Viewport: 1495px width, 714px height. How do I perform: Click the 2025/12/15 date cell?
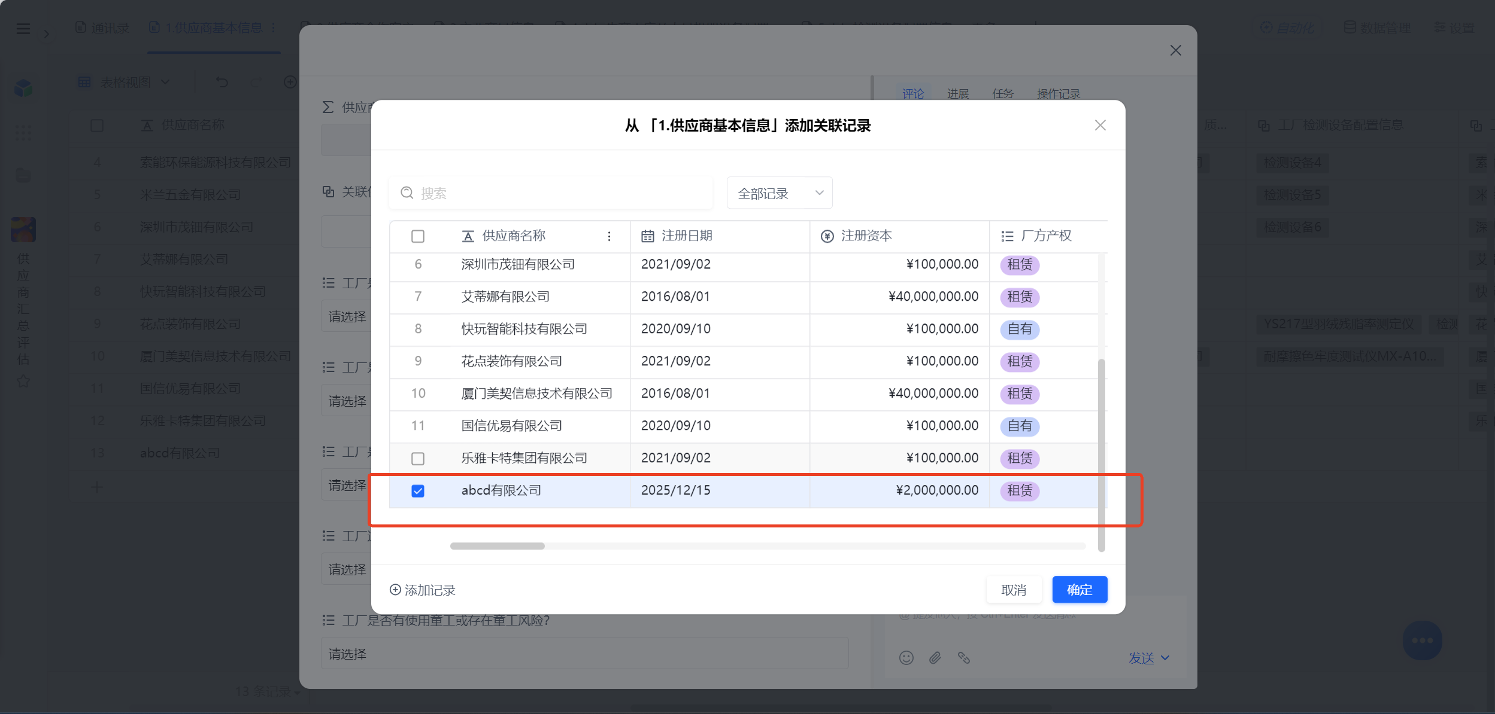point(720,491)
